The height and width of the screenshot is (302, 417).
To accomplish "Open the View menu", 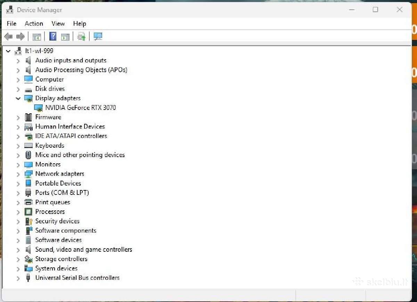I will 58,24.
